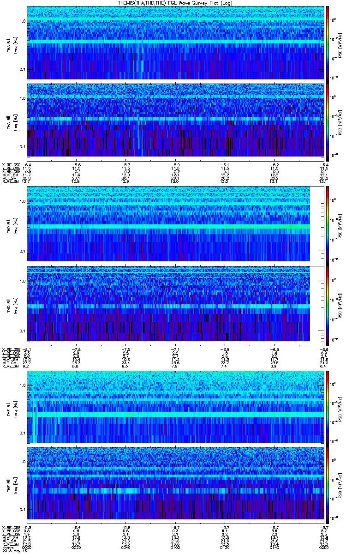Viewport: 346px width, 554px height.
Task: Click the plot title 'THEMIS(THA,THD,THE) FGL Wave Survey Plot (Log)'
Action: click(174, 3)
